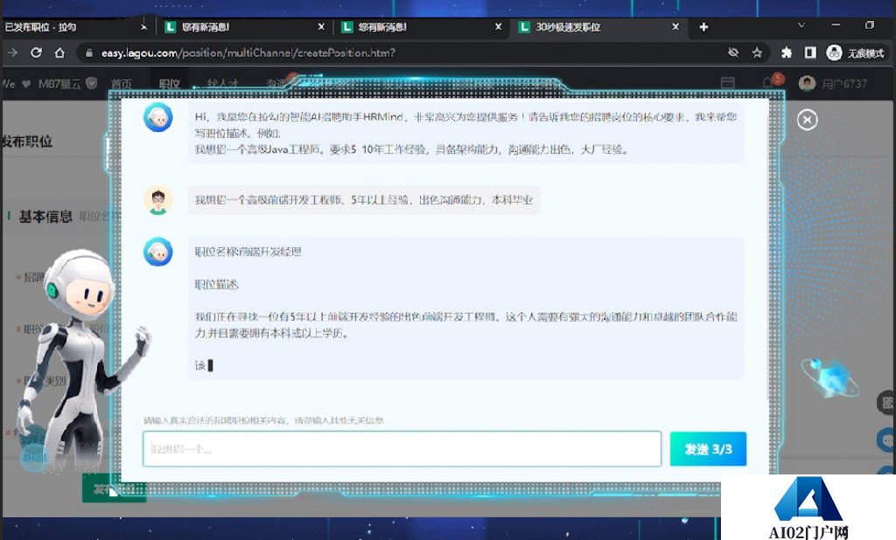Go to browser home page

pyautogui.click(x=59, y=52)
